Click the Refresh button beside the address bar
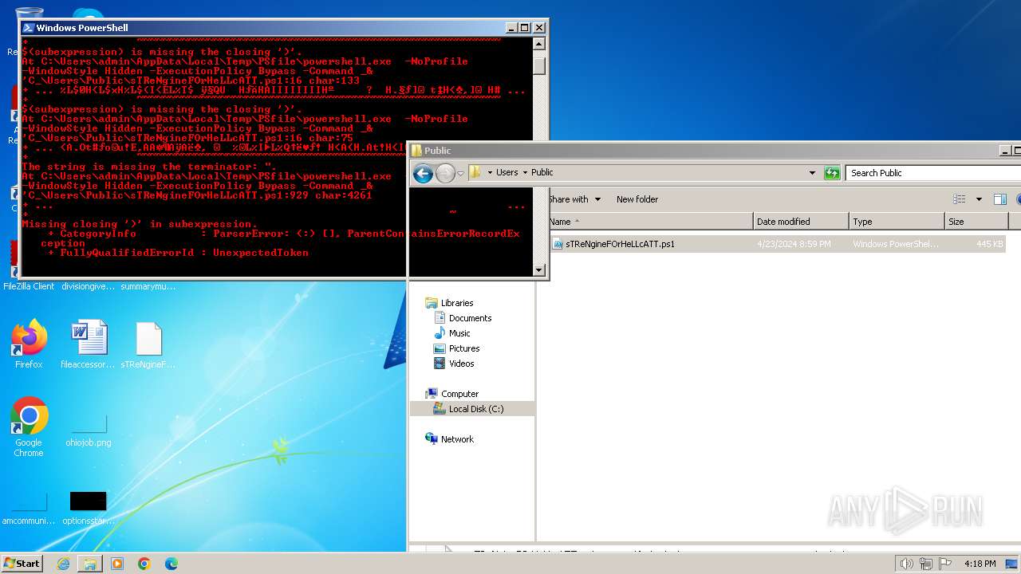This screenshot has height=574, width=1021. click(x=832, y=172)
